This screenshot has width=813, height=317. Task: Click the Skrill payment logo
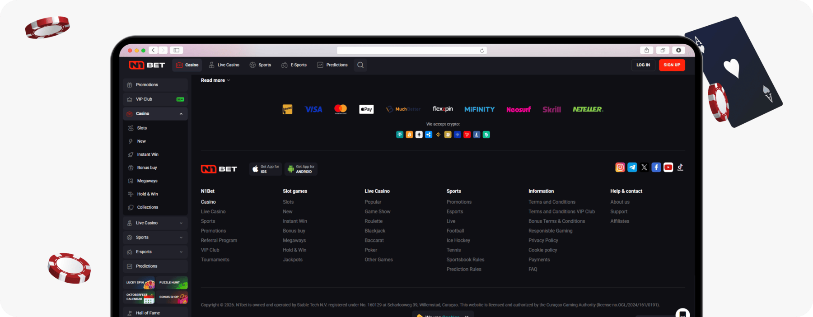[x=551, y=109]
